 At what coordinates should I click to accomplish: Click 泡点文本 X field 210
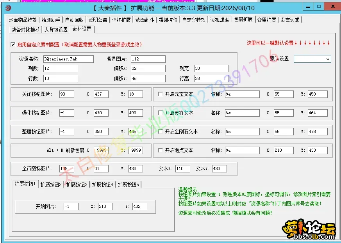click(284, 150)
